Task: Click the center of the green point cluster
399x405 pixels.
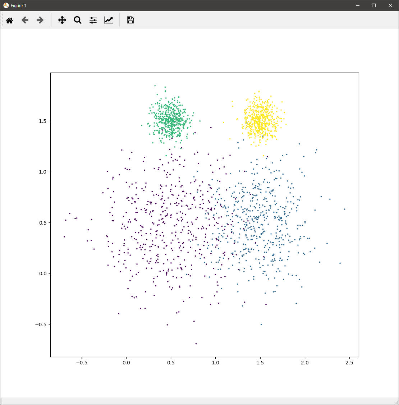Action: click(x=170, y=120)
